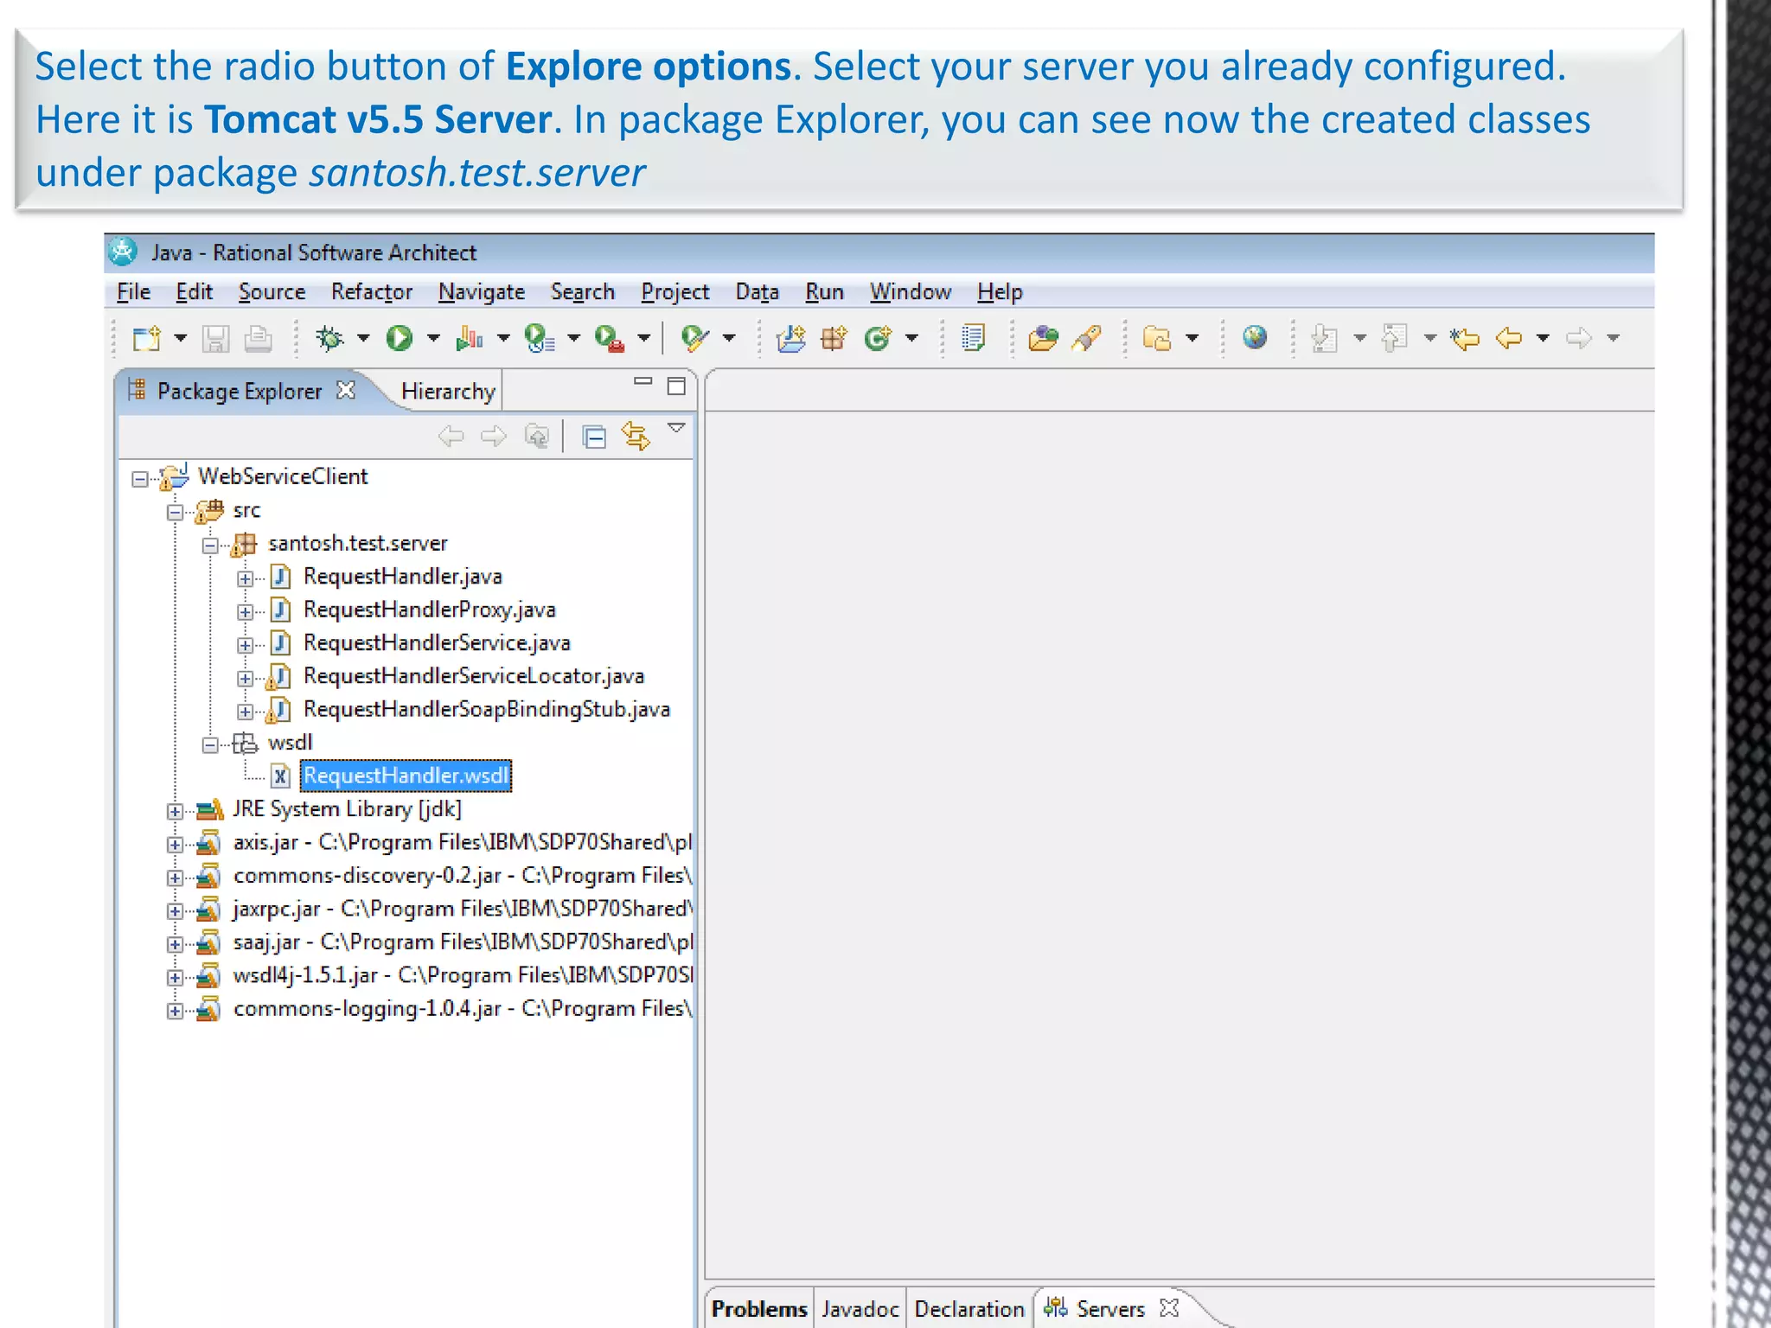Select wsdl4j-1.5.1.jar entry

(x=463, y=975)
